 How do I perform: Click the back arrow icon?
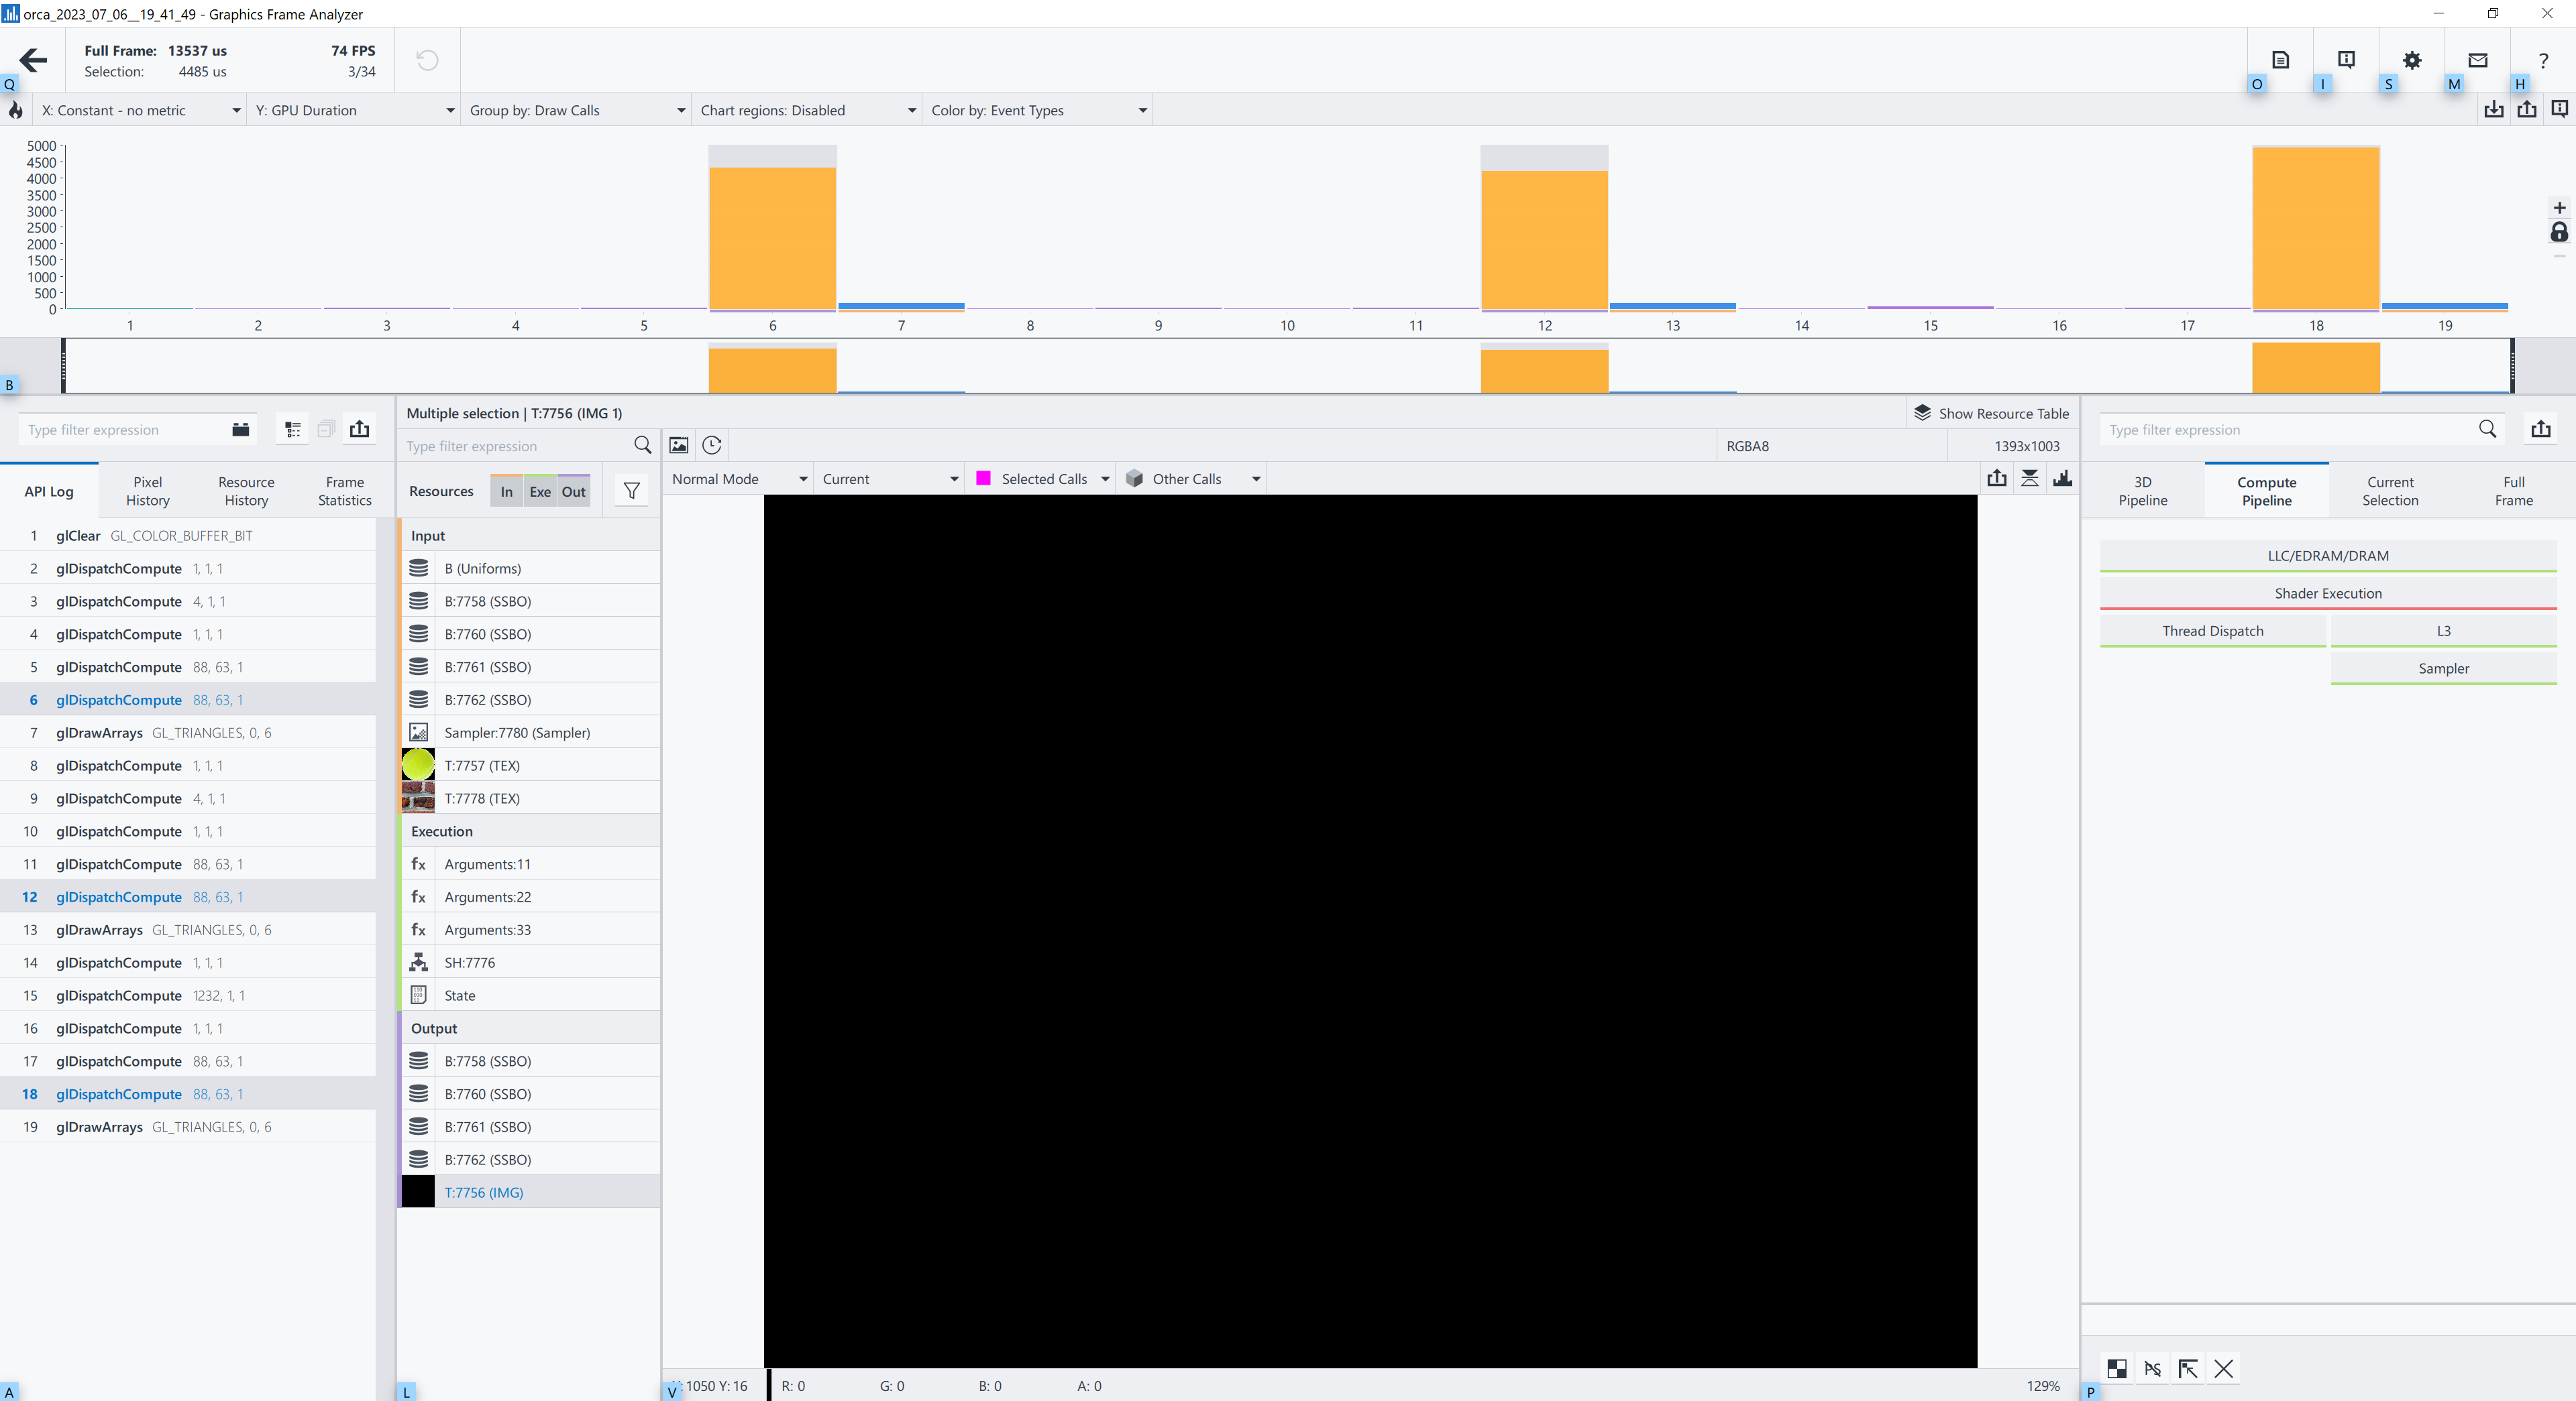pyautogui.click(x=33, y=61)
